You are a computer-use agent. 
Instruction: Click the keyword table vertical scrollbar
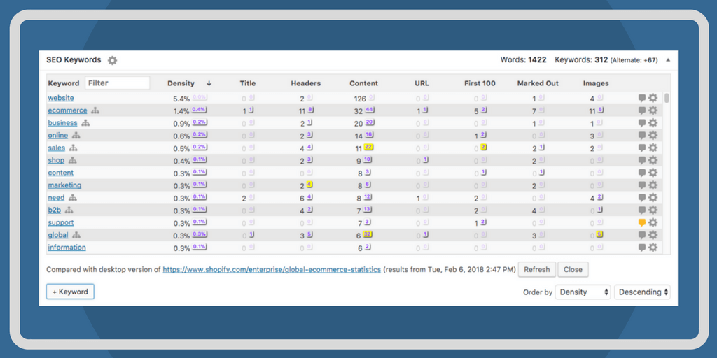pyautogui.click(x=667, y=99)
